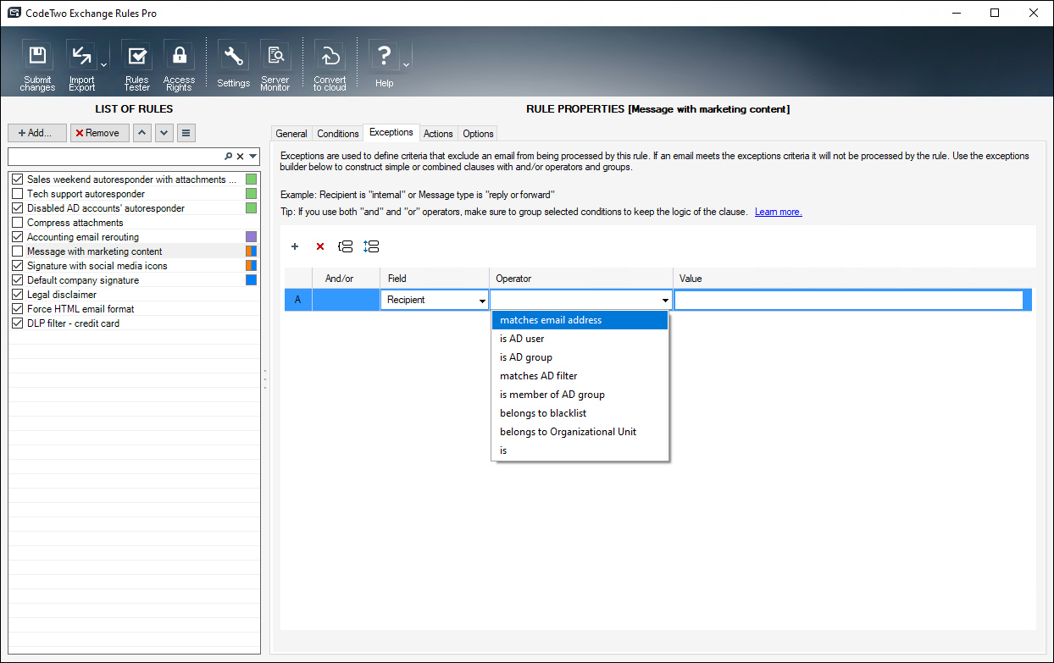Screen dimensions: 1054x663
Task: Clear the rules search box with X
Action: (240, 157)
